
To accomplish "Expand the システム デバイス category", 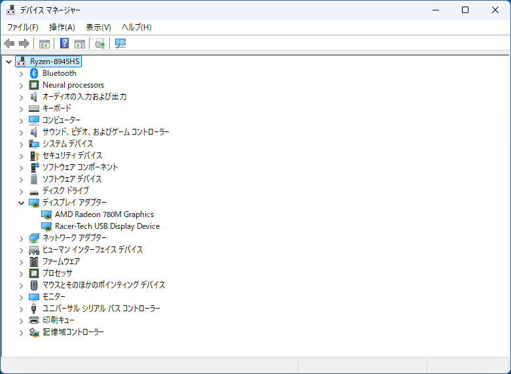I will coord(21,144).
